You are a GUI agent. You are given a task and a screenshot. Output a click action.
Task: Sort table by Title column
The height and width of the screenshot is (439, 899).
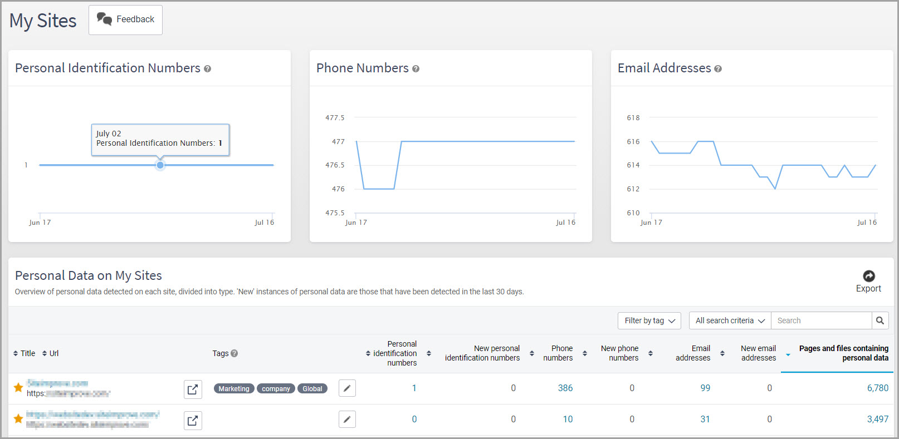[24, 353]
